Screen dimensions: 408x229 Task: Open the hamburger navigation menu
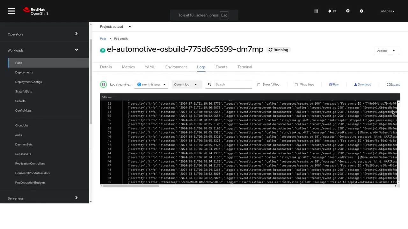point(11,11)
